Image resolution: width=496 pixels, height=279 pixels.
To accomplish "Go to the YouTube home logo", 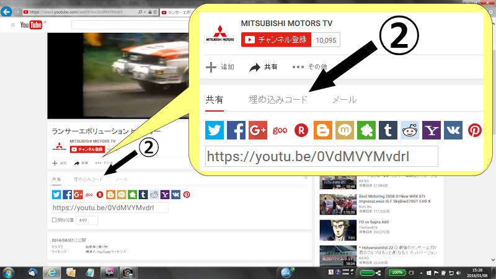I will pyautogui.click(x=32, y=25).
